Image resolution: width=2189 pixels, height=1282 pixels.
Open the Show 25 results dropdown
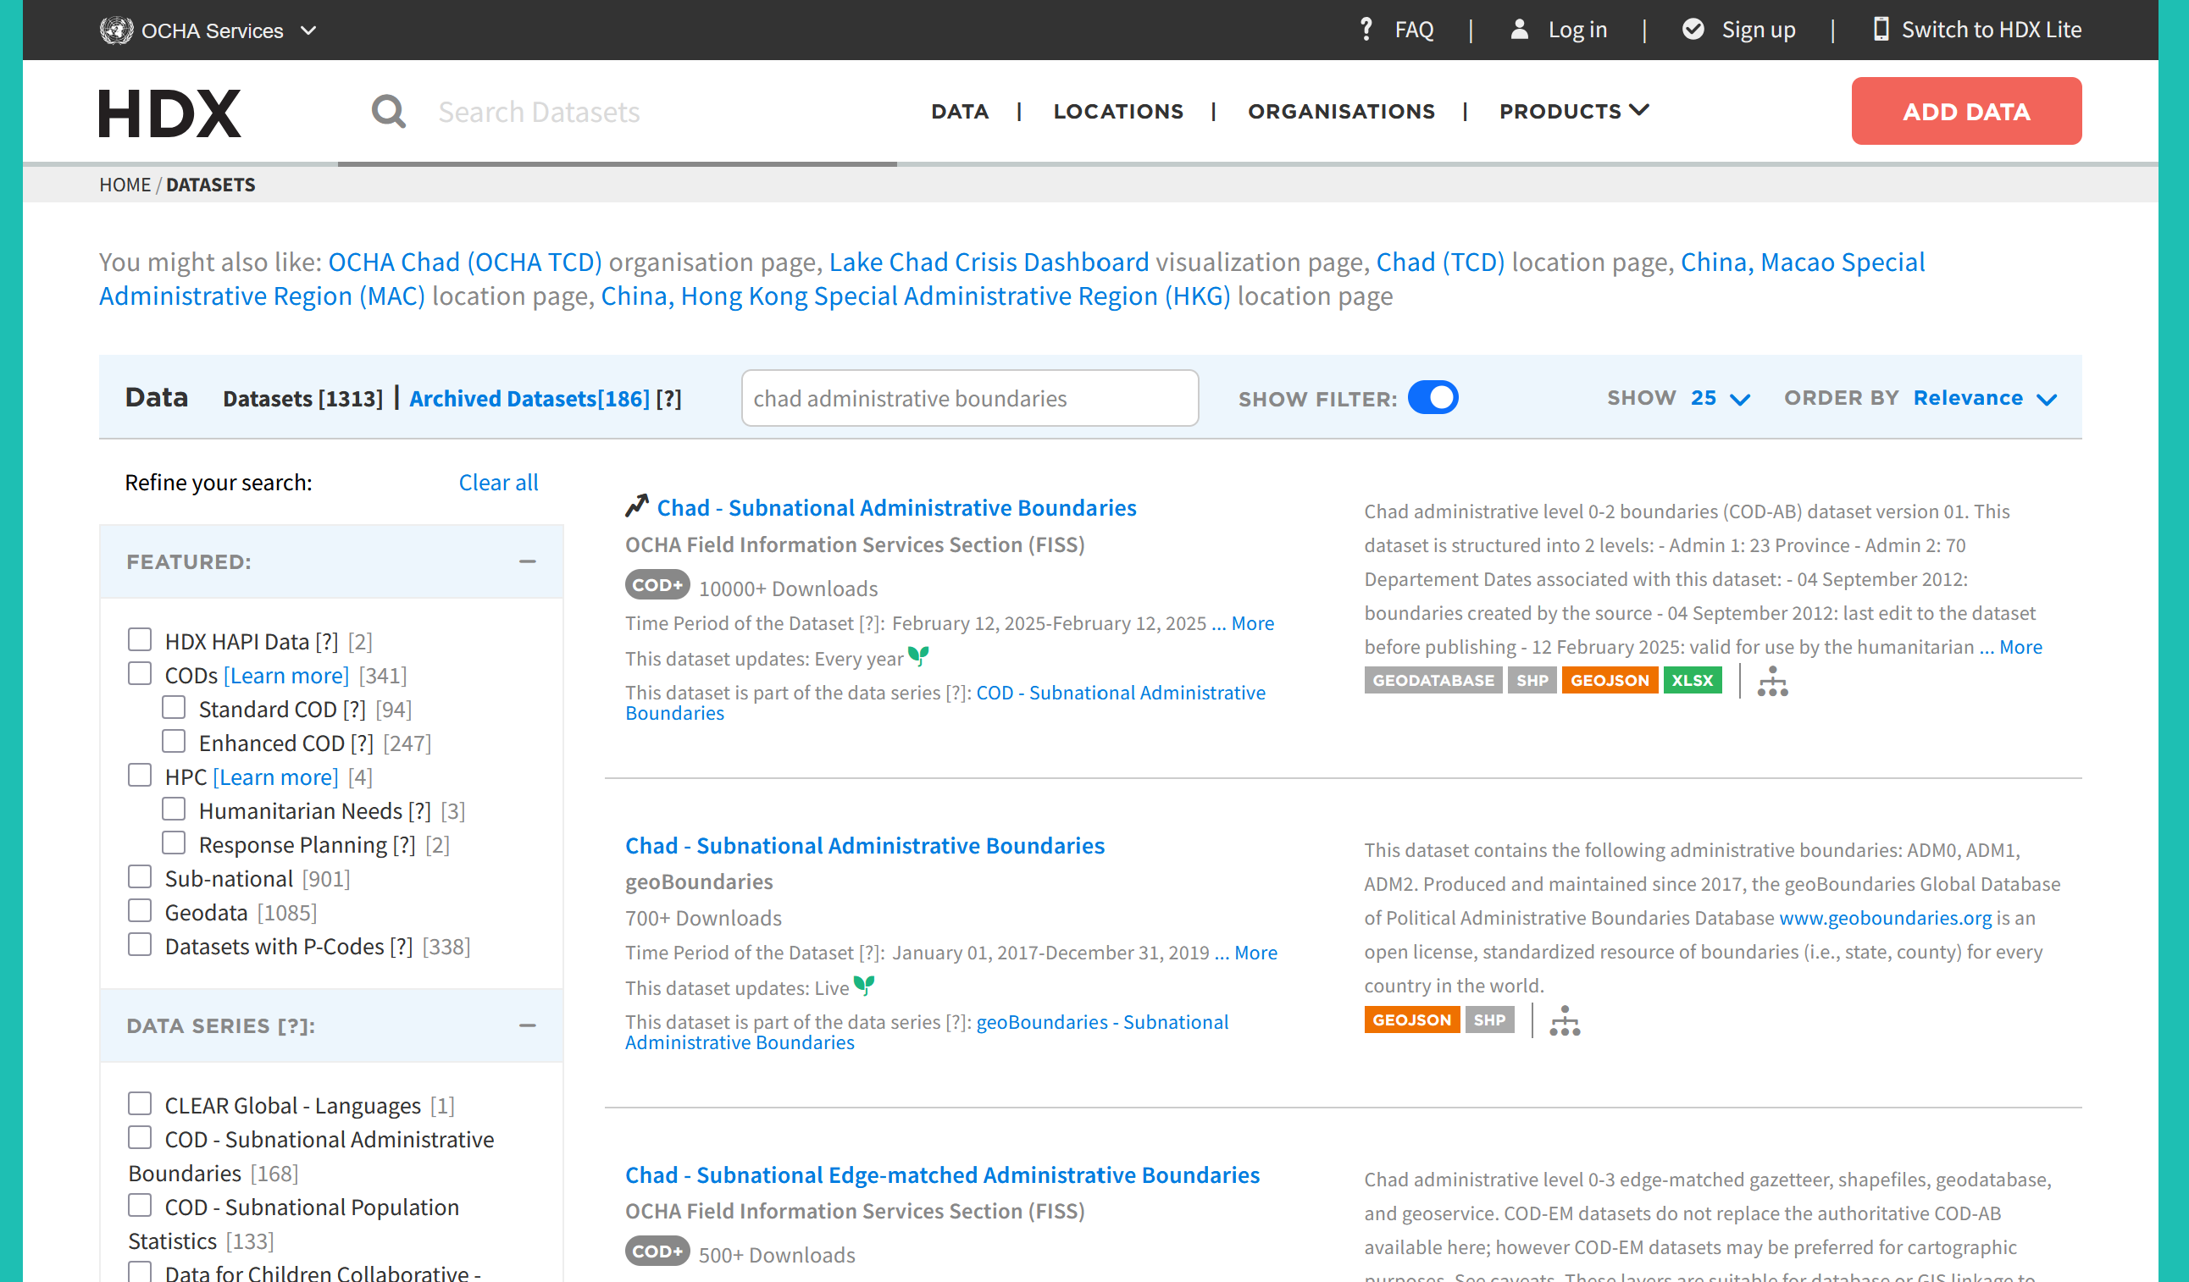click(1719, 398)
